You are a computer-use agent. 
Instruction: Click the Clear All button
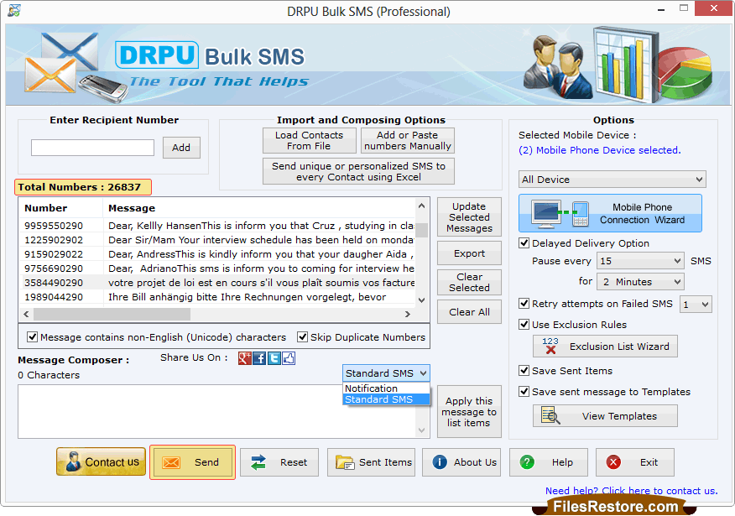[469, 312]
